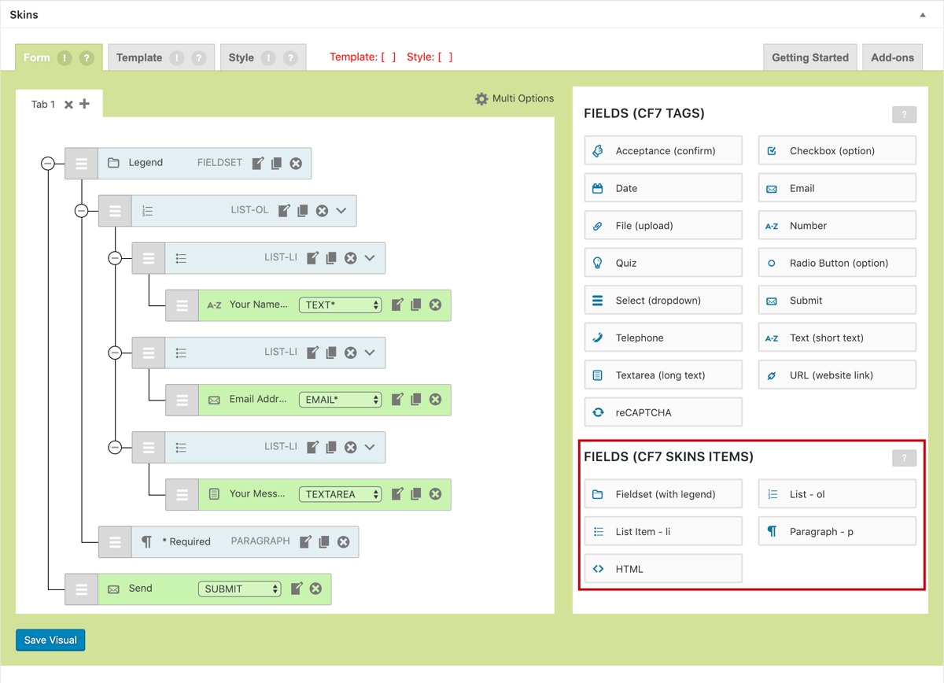Add a new tab with plus icon
Screen dimensions: 944x683
point(85,104)
